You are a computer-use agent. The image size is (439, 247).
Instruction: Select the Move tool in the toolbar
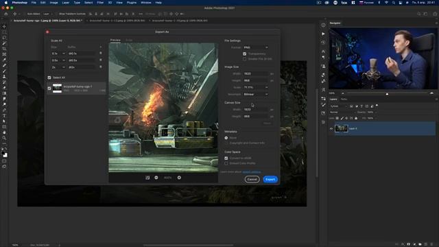(x=4, y=26)
